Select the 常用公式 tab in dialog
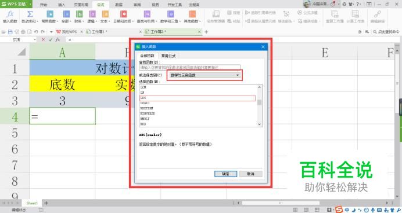Screen dimensions: 402x213 [168, 56]
